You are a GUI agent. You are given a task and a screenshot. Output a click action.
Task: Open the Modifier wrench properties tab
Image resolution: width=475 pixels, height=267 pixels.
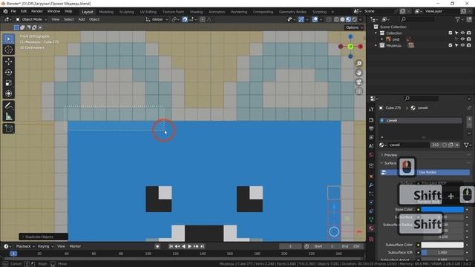click(371, 185)
